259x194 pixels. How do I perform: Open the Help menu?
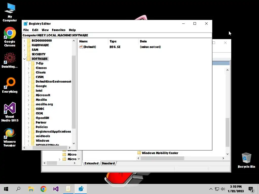pos(72,30)
